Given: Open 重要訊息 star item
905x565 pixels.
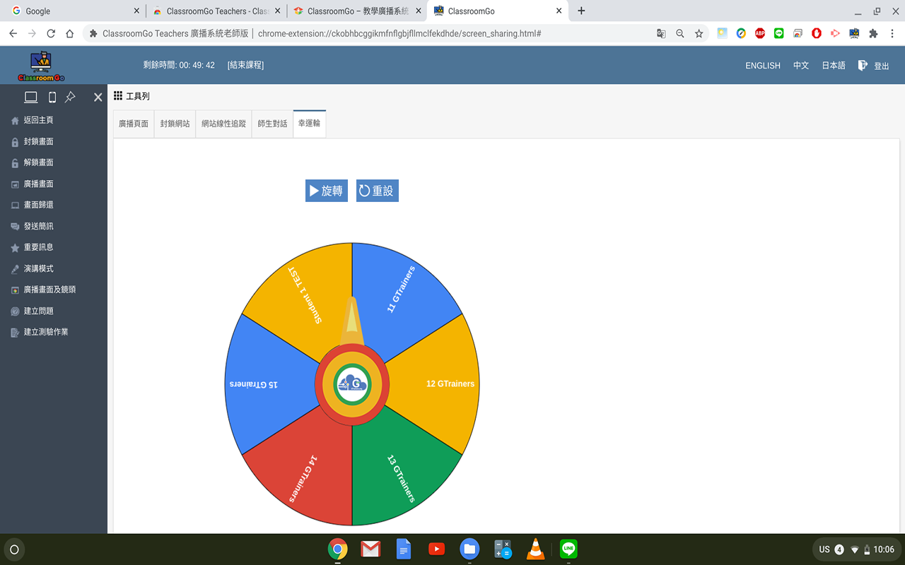Looking at the screenshot, I should tap(38, 247).
